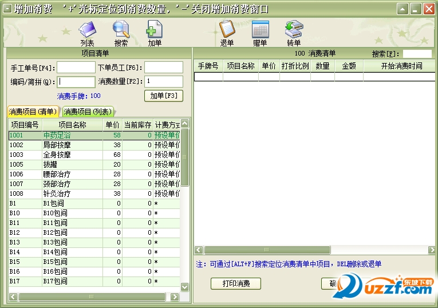Select the 全身按摩 row

pyautogui.click(x=94, y=155)
